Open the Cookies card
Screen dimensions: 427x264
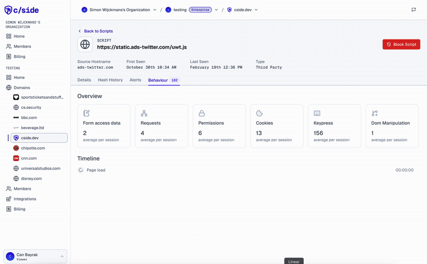point(277,126)
